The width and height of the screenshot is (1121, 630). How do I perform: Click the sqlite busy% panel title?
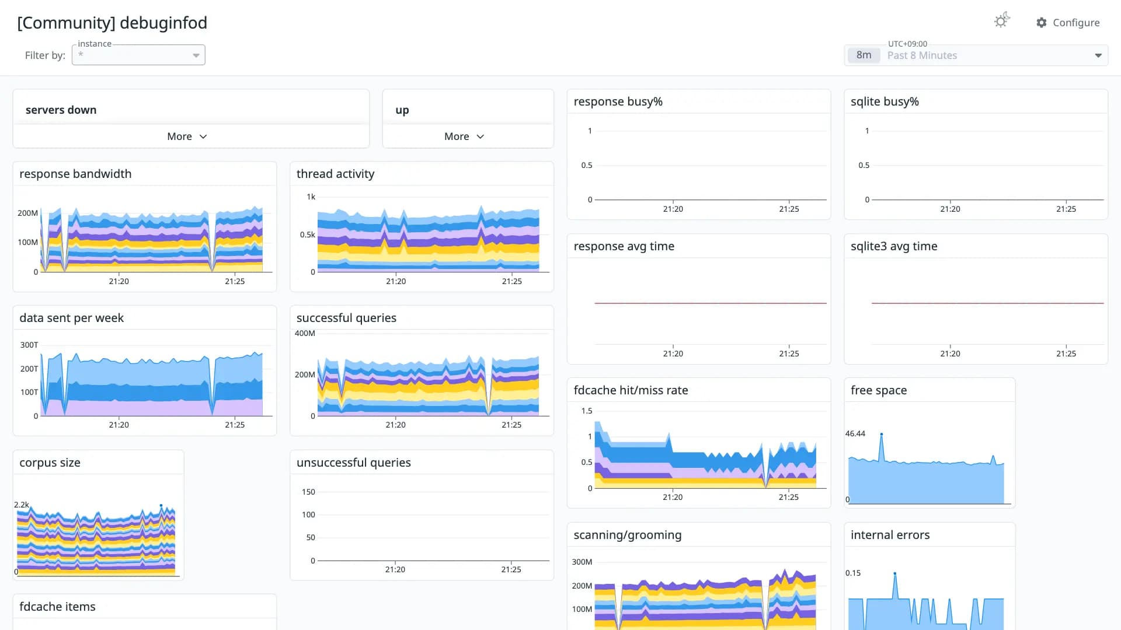(x=885, y=101)
